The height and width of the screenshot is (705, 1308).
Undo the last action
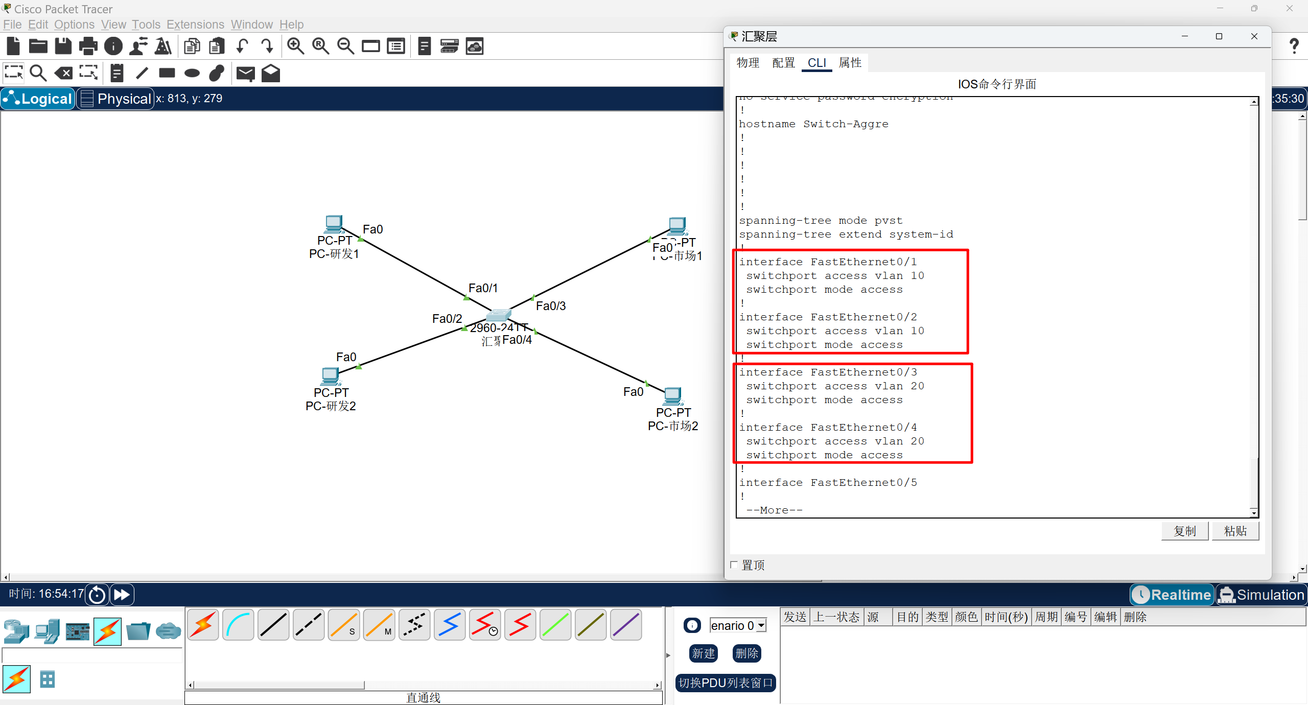click(x=242, y=46)
